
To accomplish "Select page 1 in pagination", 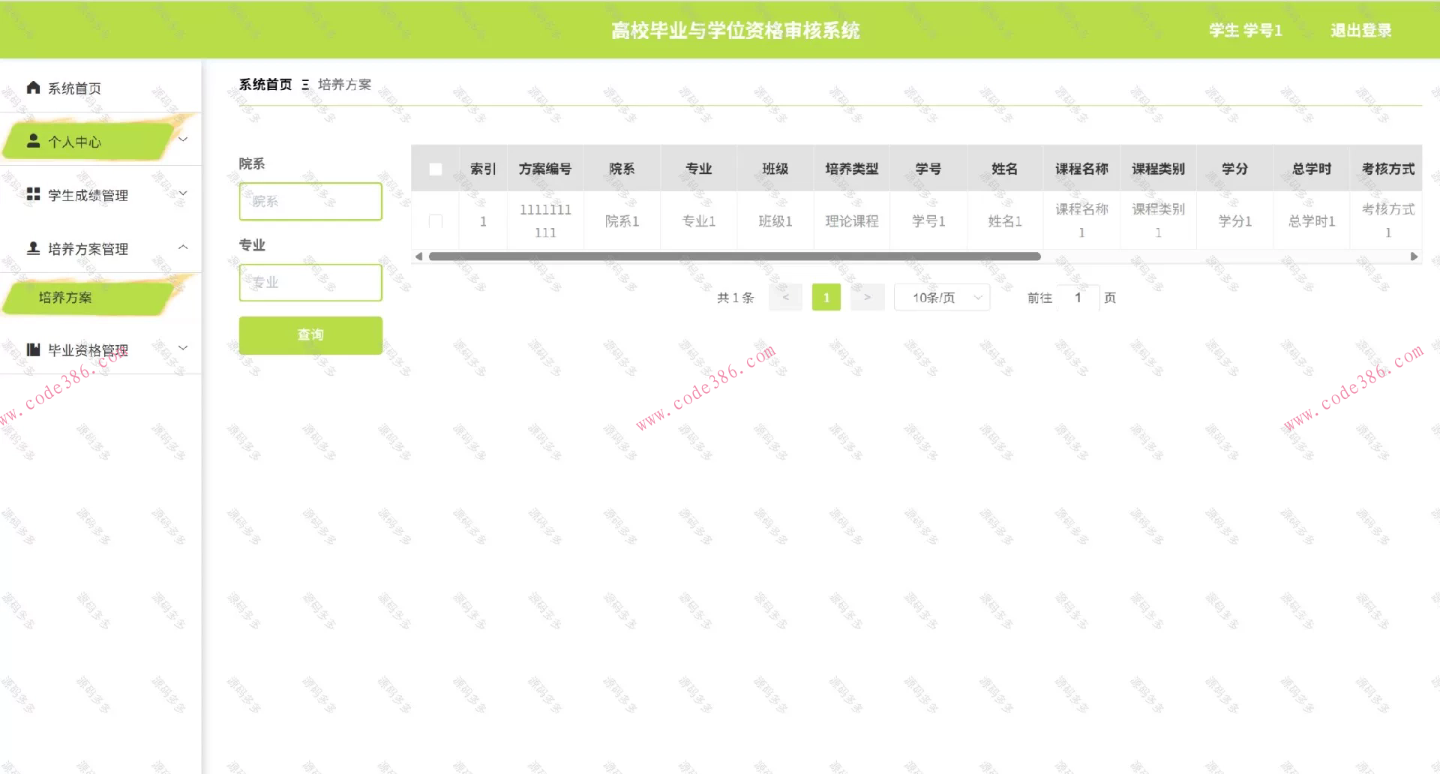I will 826,297.
